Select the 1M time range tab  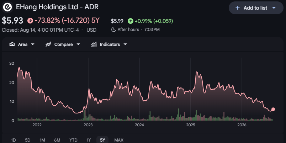coord(42,140)
